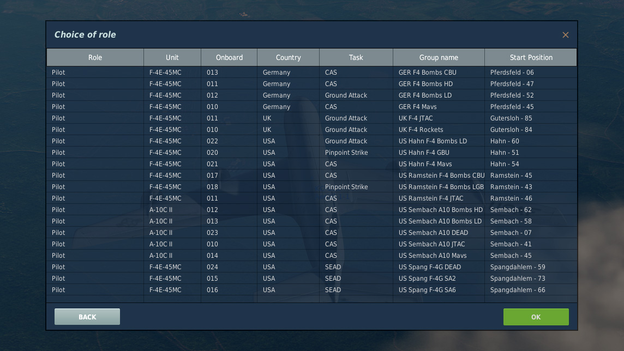Image resolution: width=624 pixels, height=351 pixels.
Task: Pick the US Spang F-4G SA6 slot
Action: coord(427,290)
